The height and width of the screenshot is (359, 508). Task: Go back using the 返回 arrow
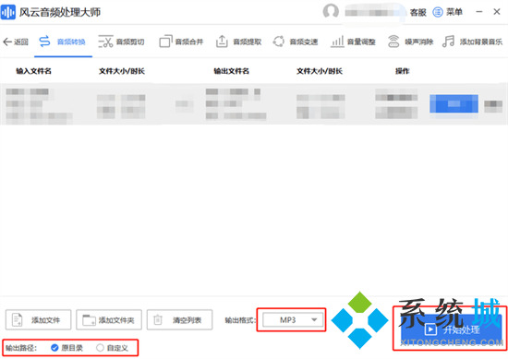(x=16, y=42)
